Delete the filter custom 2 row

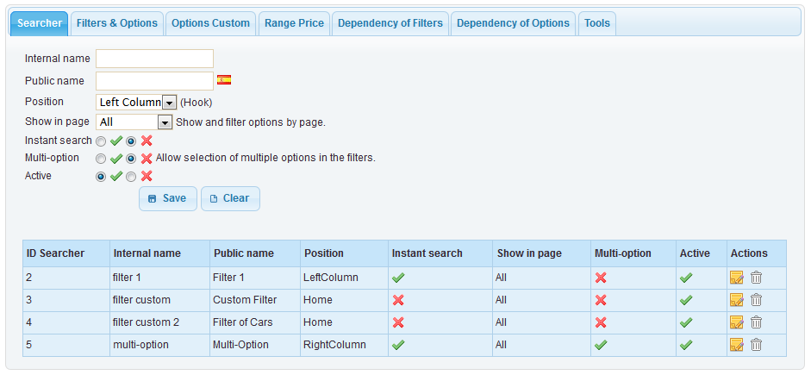756,322
